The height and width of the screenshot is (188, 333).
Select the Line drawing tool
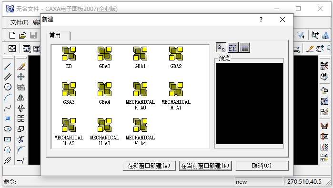tap(8, 66)
